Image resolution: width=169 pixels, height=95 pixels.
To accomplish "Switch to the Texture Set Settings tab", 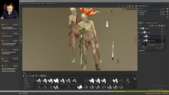I will point(151,23).
